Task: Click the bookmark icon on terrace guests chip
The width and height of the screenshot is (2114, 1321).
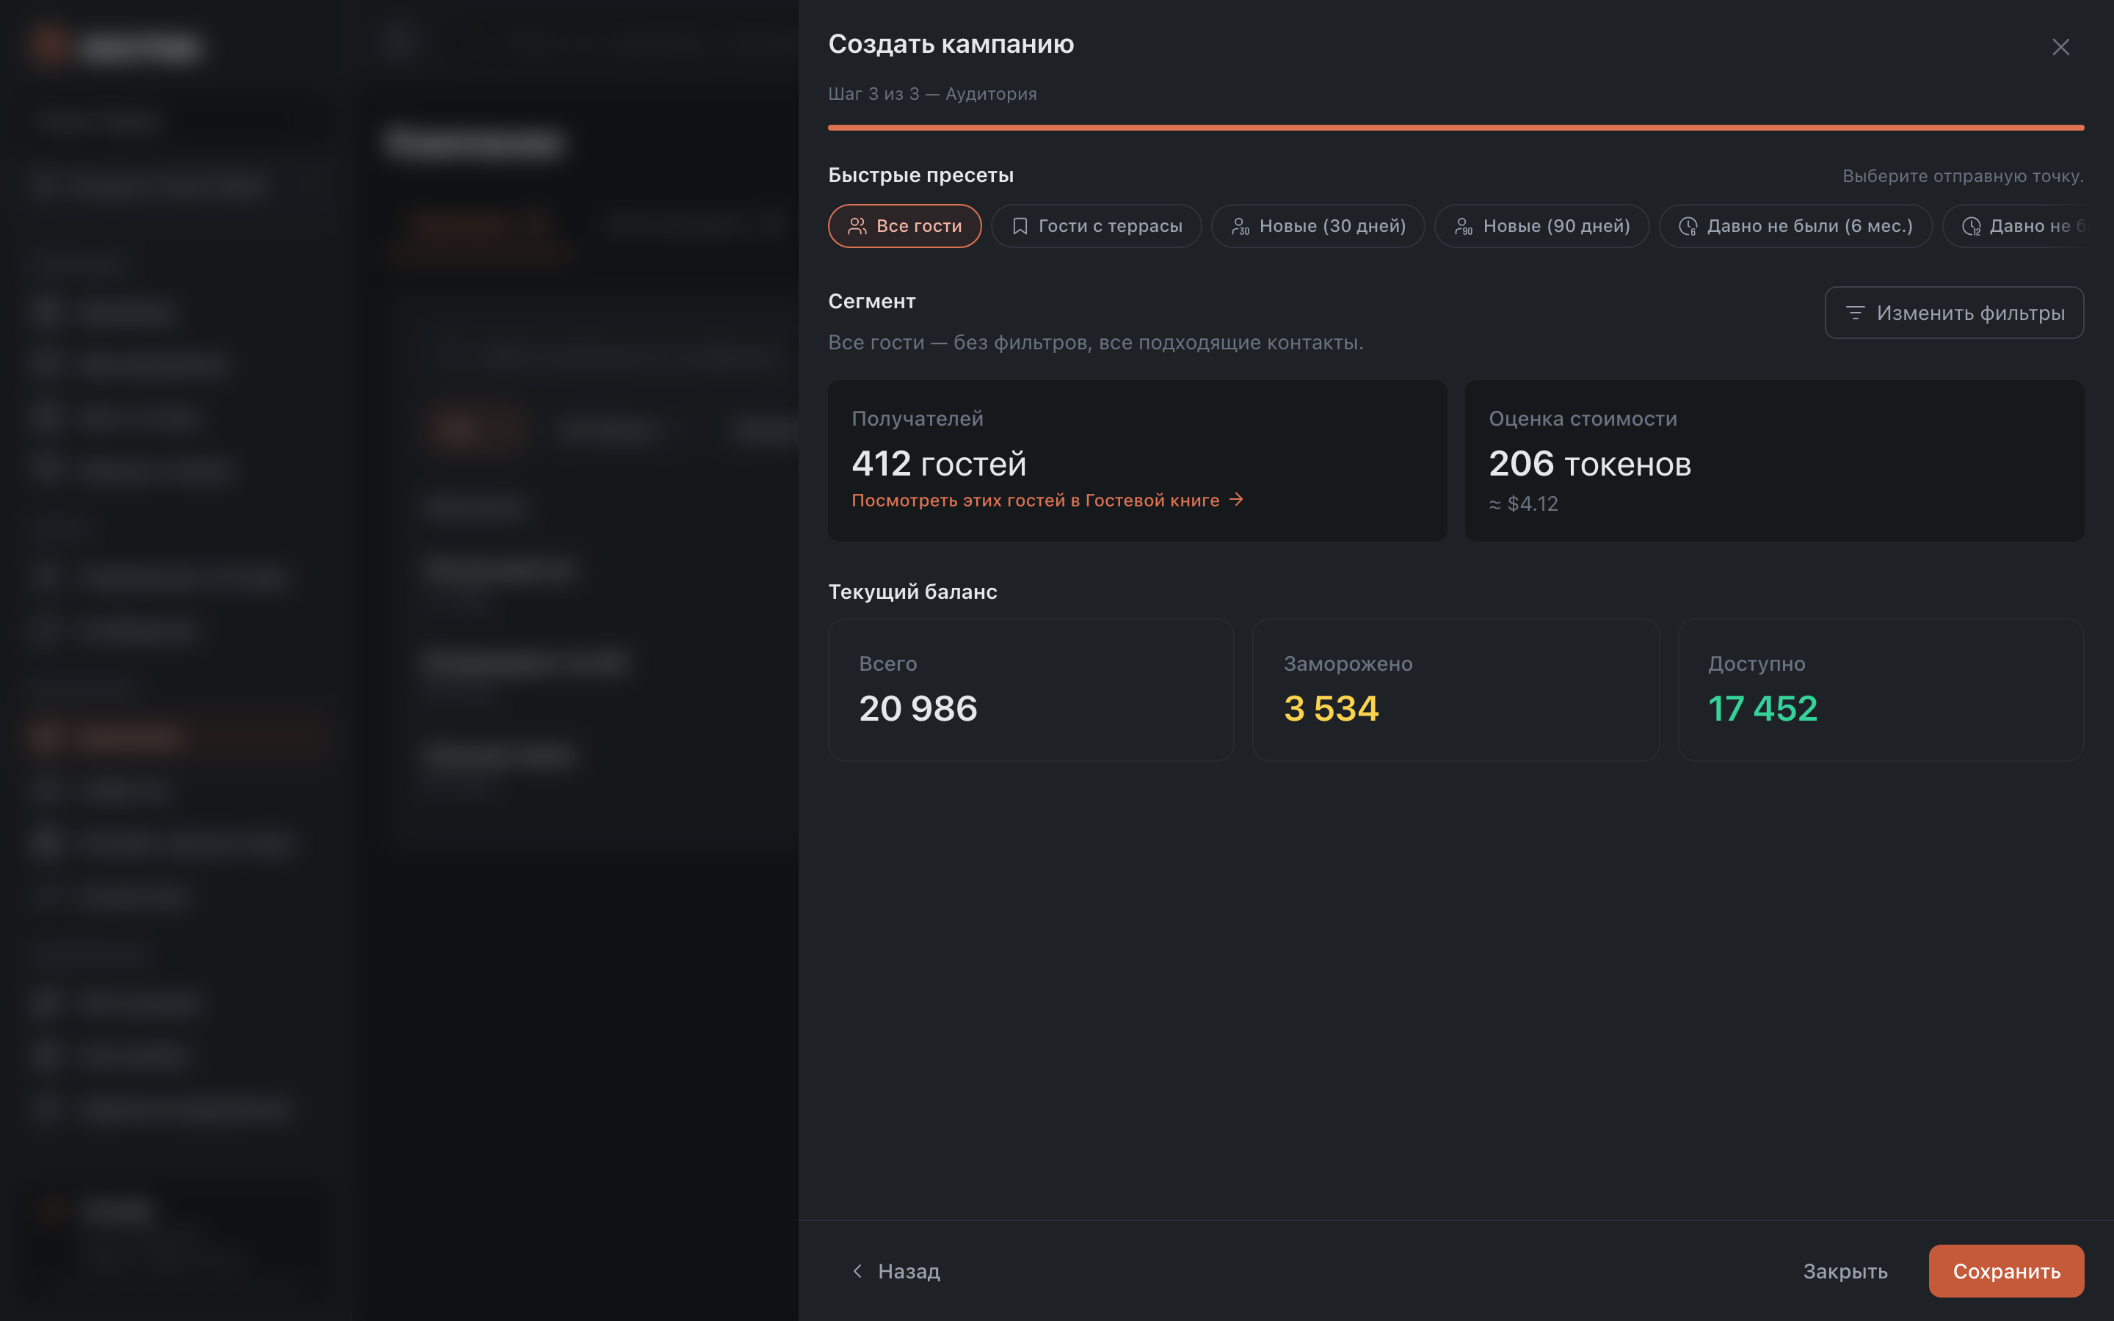Action: point(1020,226)
